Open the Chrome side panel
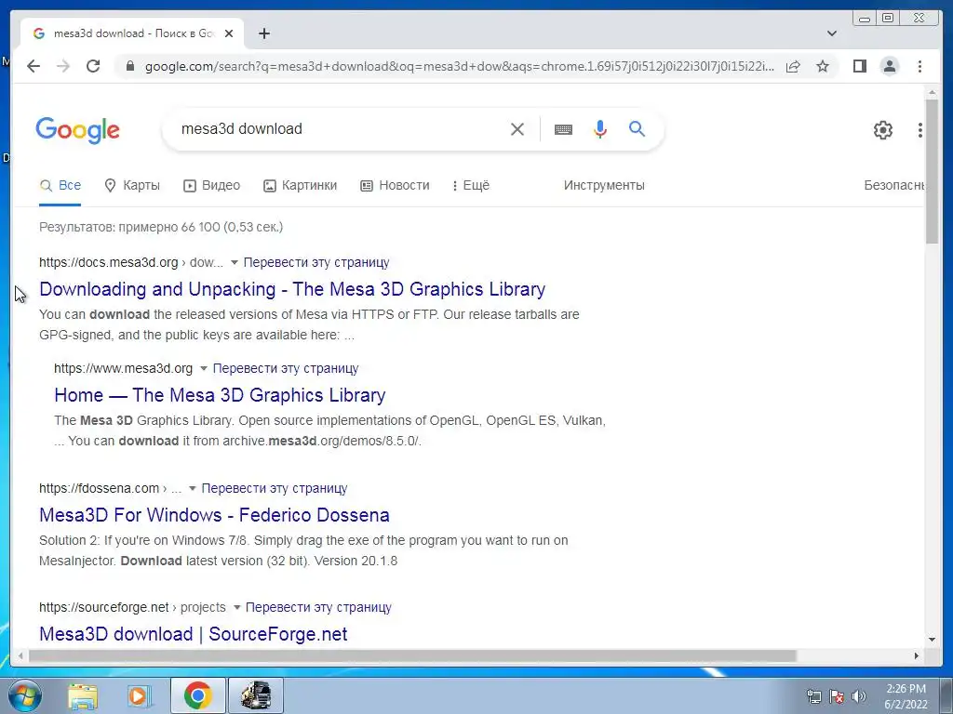This screenshot has width=953, height=714. [x=859, y=66]
